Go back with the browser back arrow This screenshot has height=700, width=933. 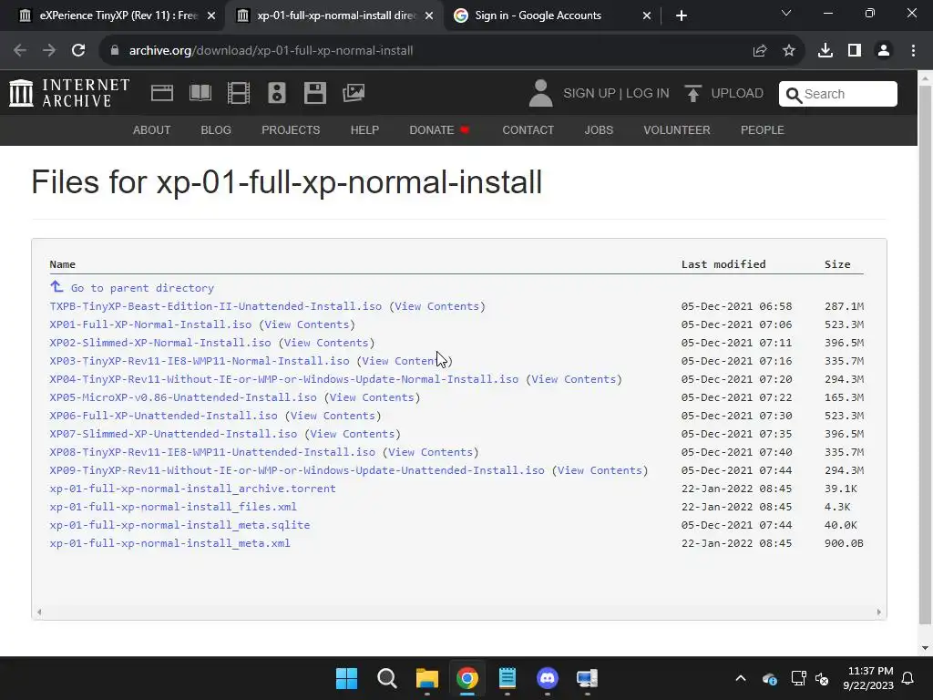tap(20, 51)
